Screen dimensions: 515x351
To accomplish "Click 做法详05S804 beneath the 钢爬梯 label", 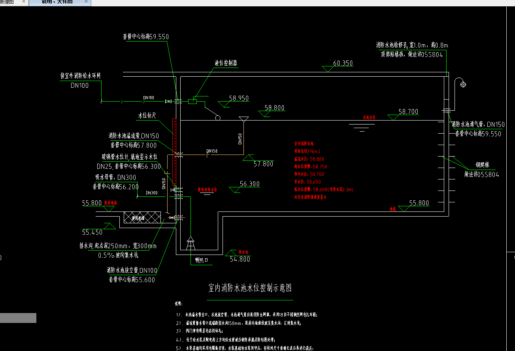I will pos(481,174).
